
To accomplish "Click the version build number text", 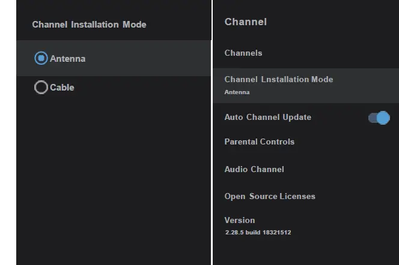I will coord(258,232).
